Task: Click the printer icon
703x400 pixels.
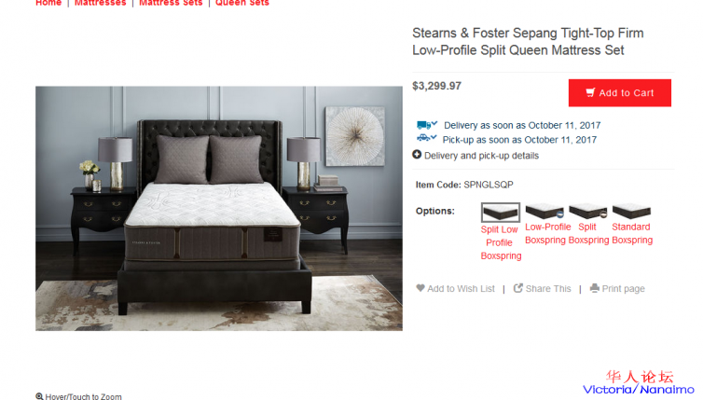Action: [x=595, y=288]
